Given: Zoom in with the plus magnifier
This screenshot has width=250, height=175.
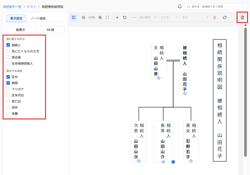Looking at the screenshot, I should (x=100, y=17).
